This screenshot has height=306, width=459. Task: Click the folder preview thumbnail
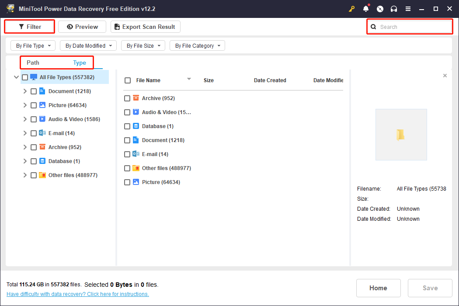(x=401, y=135)
